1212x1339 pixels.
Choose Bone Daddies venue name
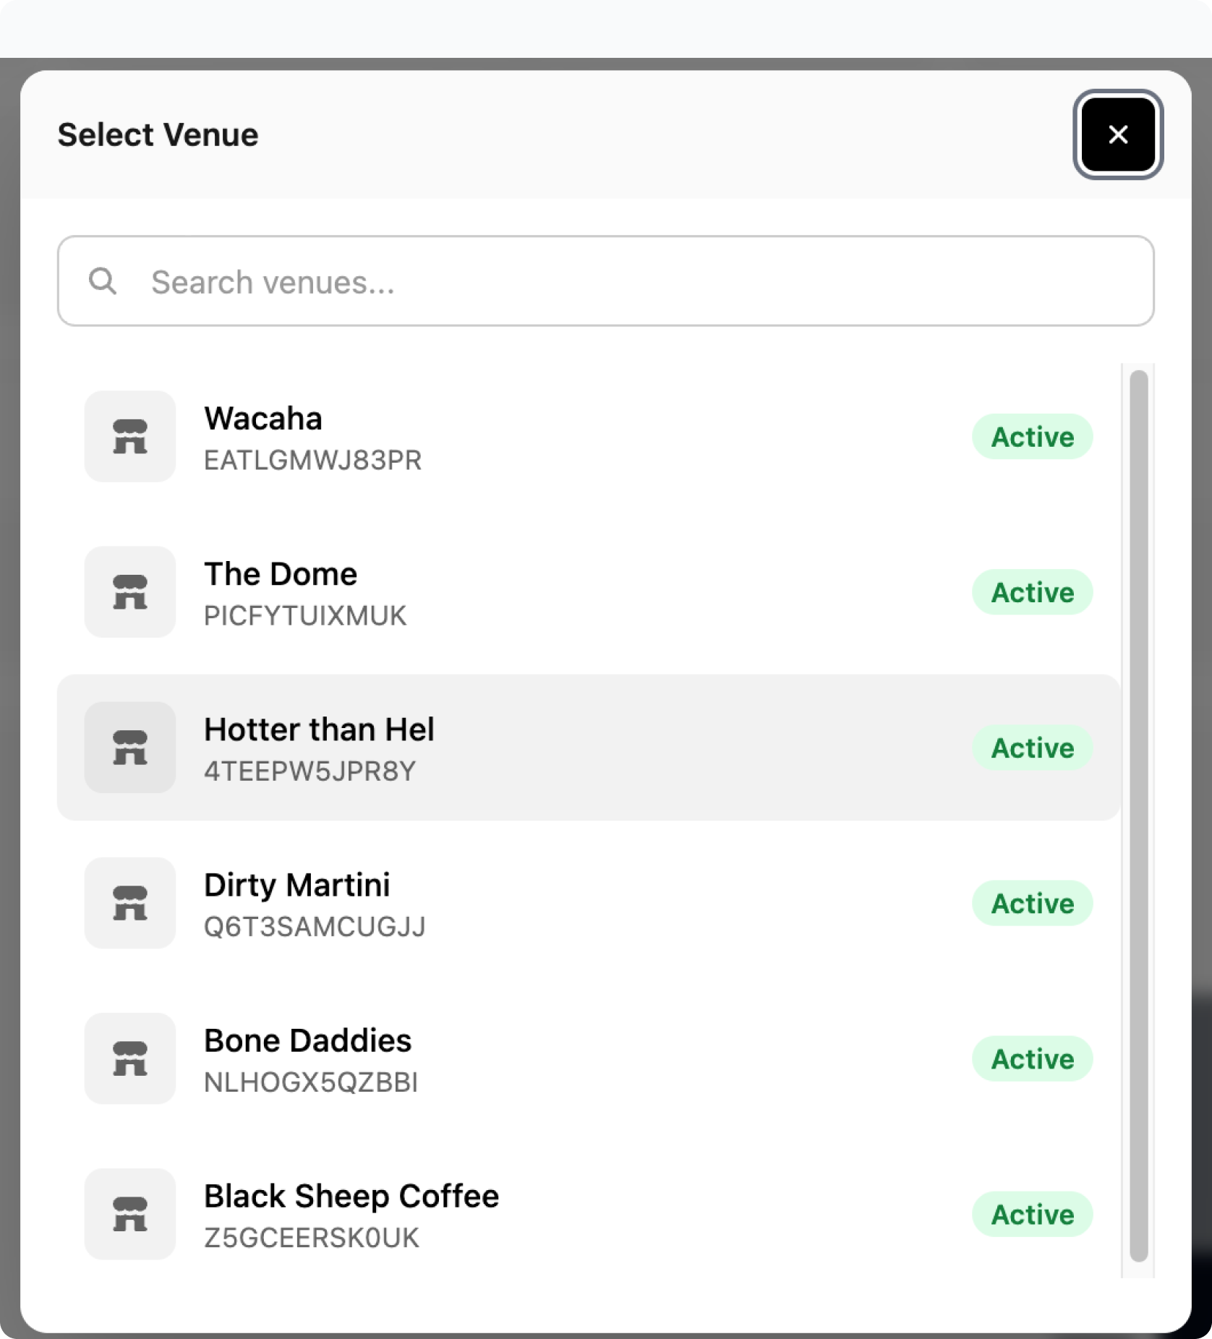point(307,1040)
